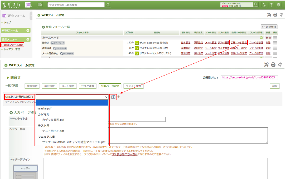
Task: Open the URL化した資料の挿入 dropdown
Action: pyautogui.click(x=72, y=97)
